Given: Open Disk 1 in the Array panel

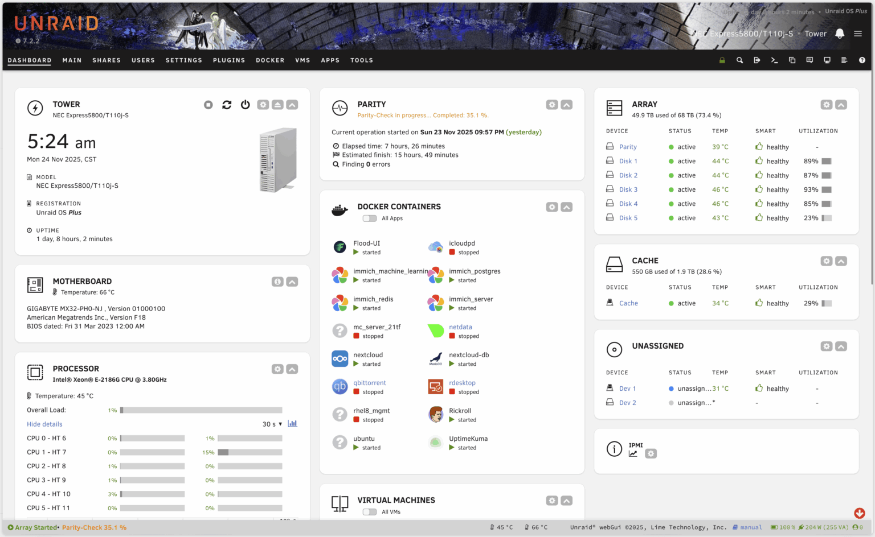Looking at the screenshot, I should (628, 161).
